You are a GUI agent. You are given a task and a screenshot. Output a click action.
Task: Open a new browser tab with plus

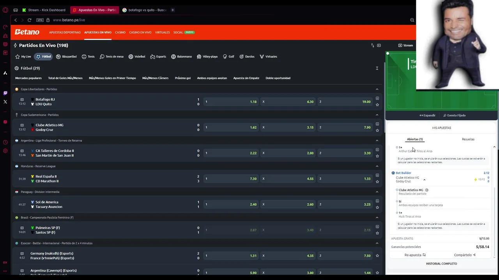click(173, 10)
